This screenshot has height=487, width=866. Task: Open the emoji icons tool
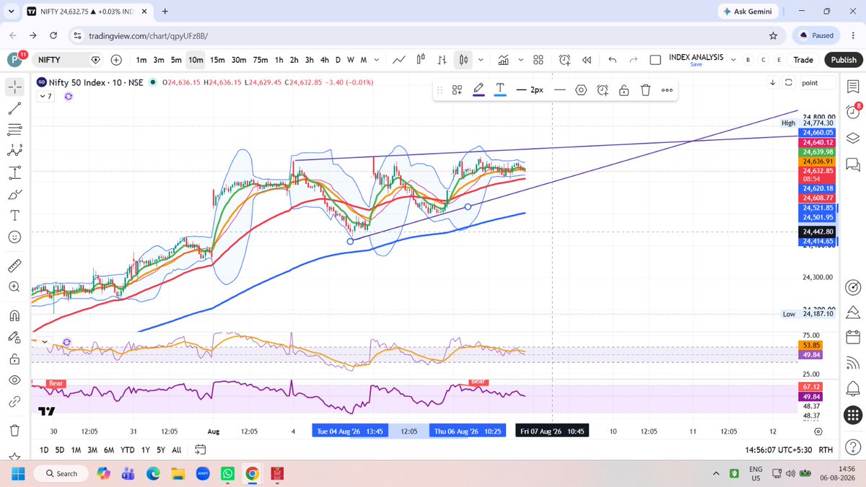[15, 237]
